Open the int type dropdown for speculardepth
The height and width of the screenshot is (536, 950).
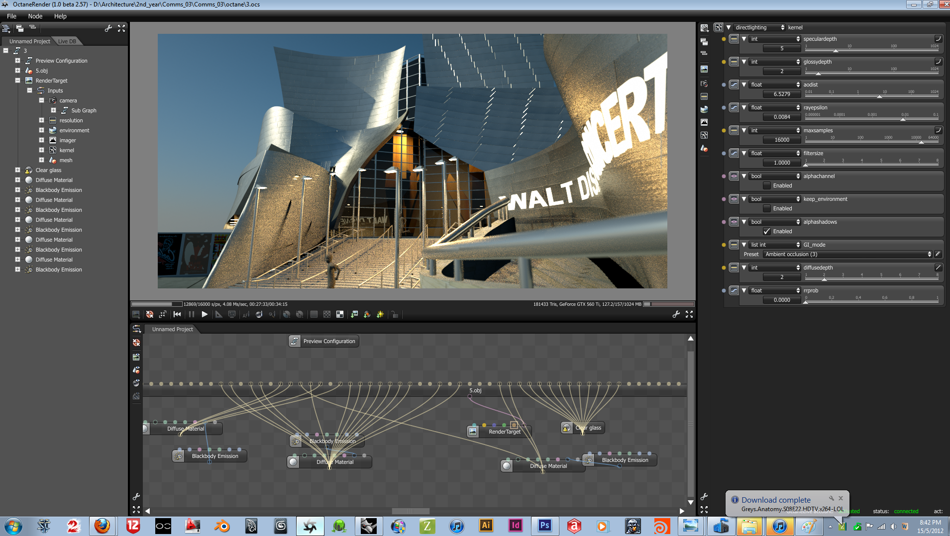pos(775,39)
